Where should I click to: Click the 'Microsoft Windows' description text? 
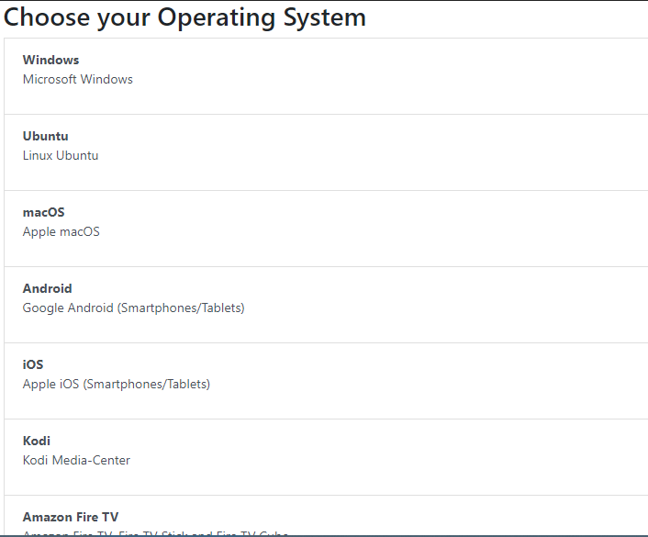[78, 79]
